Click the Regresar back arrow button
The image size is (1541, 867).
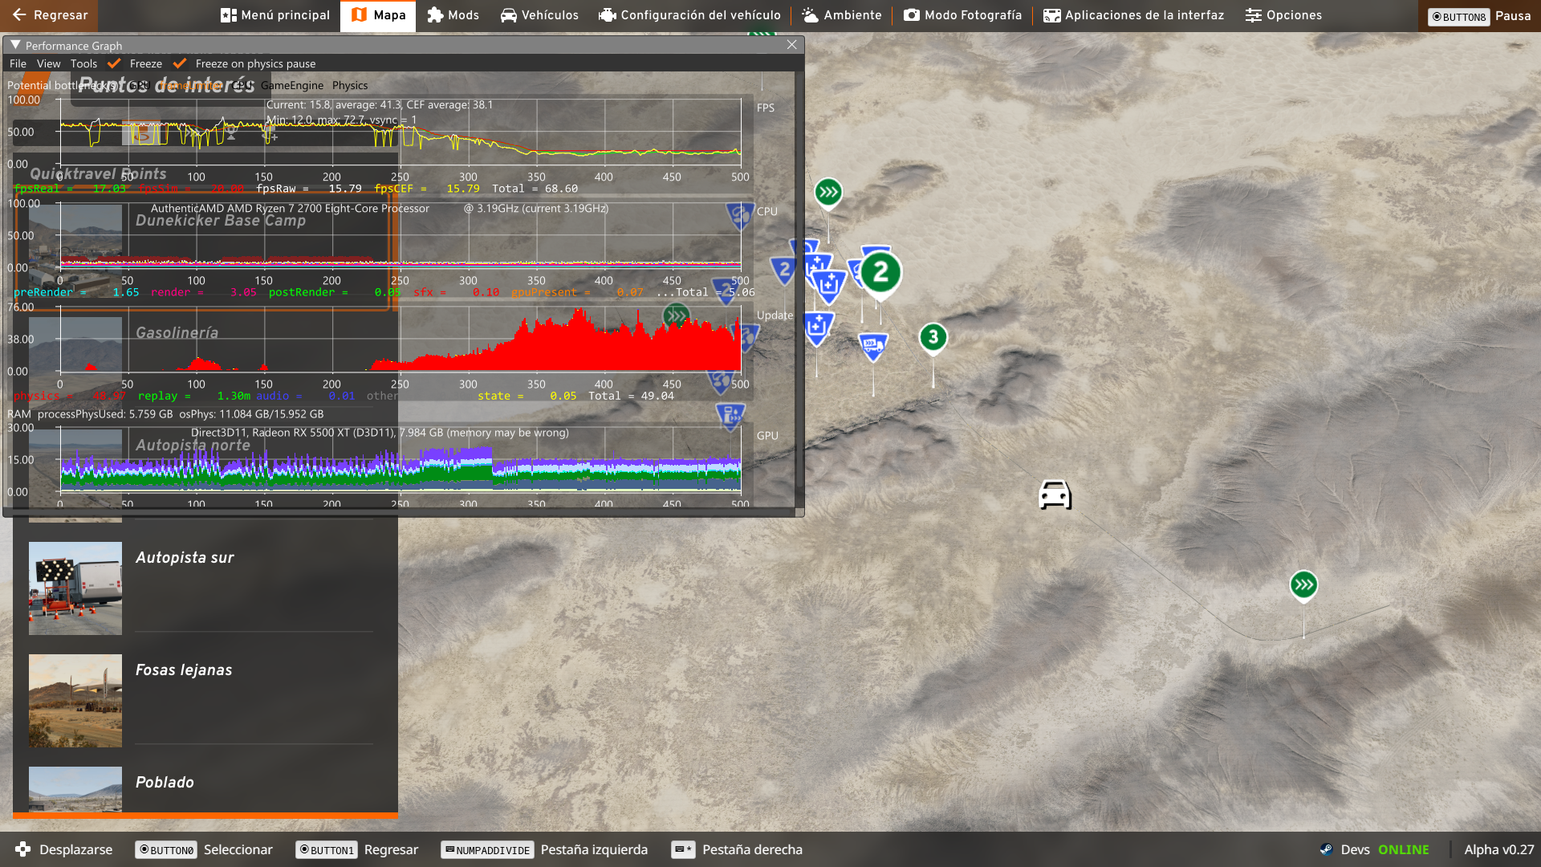click(49, 15)
